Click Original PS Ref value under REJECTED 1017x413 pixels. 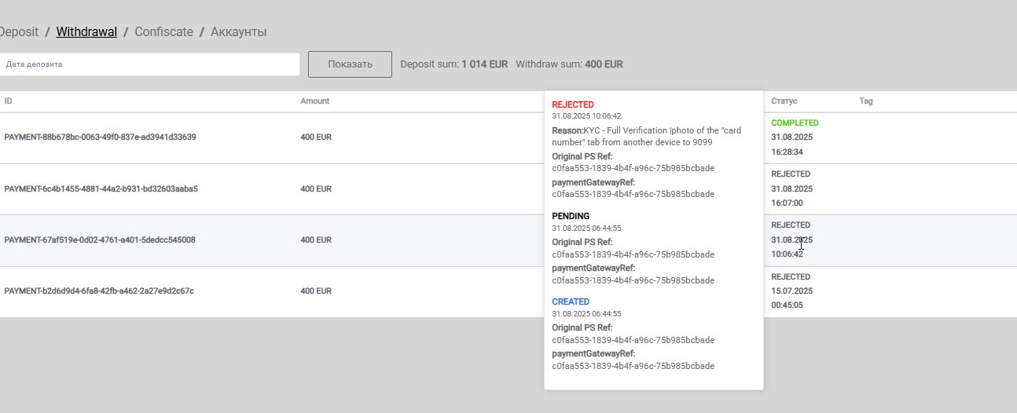point(633,168)
